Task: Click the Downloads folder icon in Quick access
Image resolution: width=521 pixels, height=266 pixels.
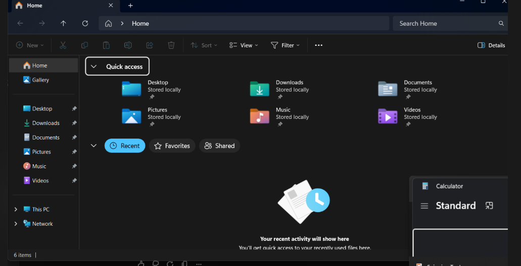Action: [x=260, y=89]
